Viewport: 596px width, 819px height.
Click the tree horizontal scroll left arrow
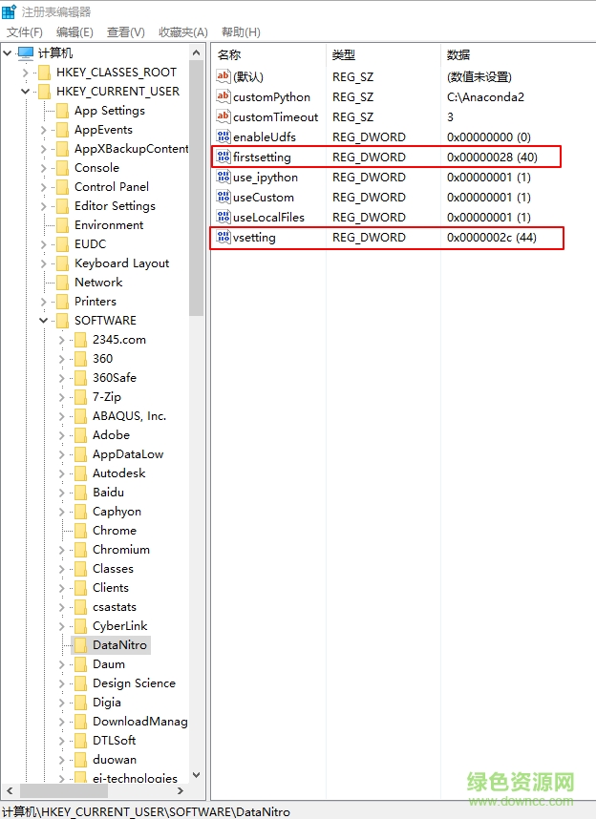(x=10, y=790)
